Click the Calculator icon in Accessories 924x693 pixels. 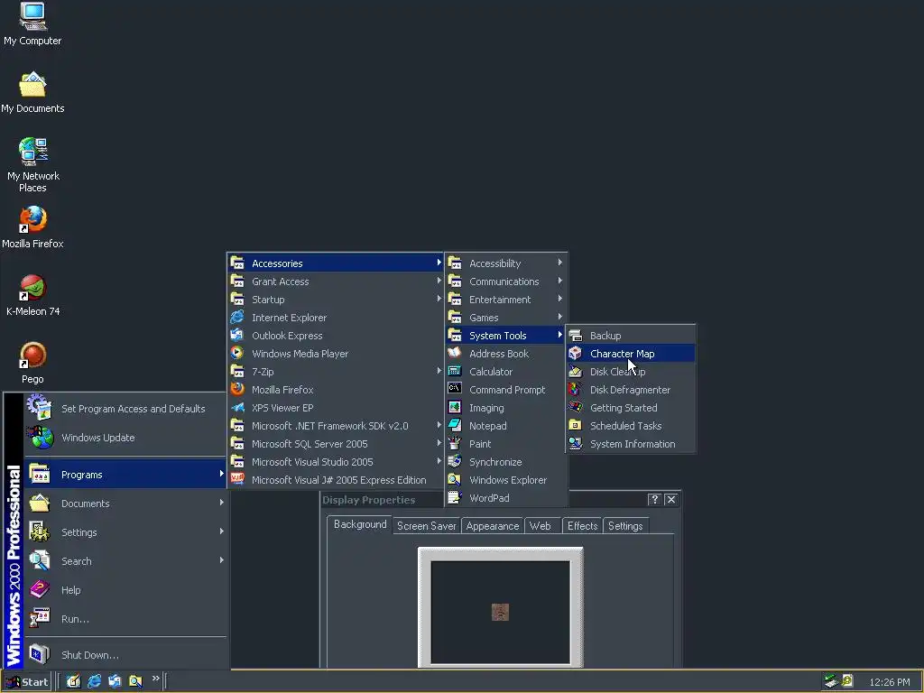click(x=455, y=371)
